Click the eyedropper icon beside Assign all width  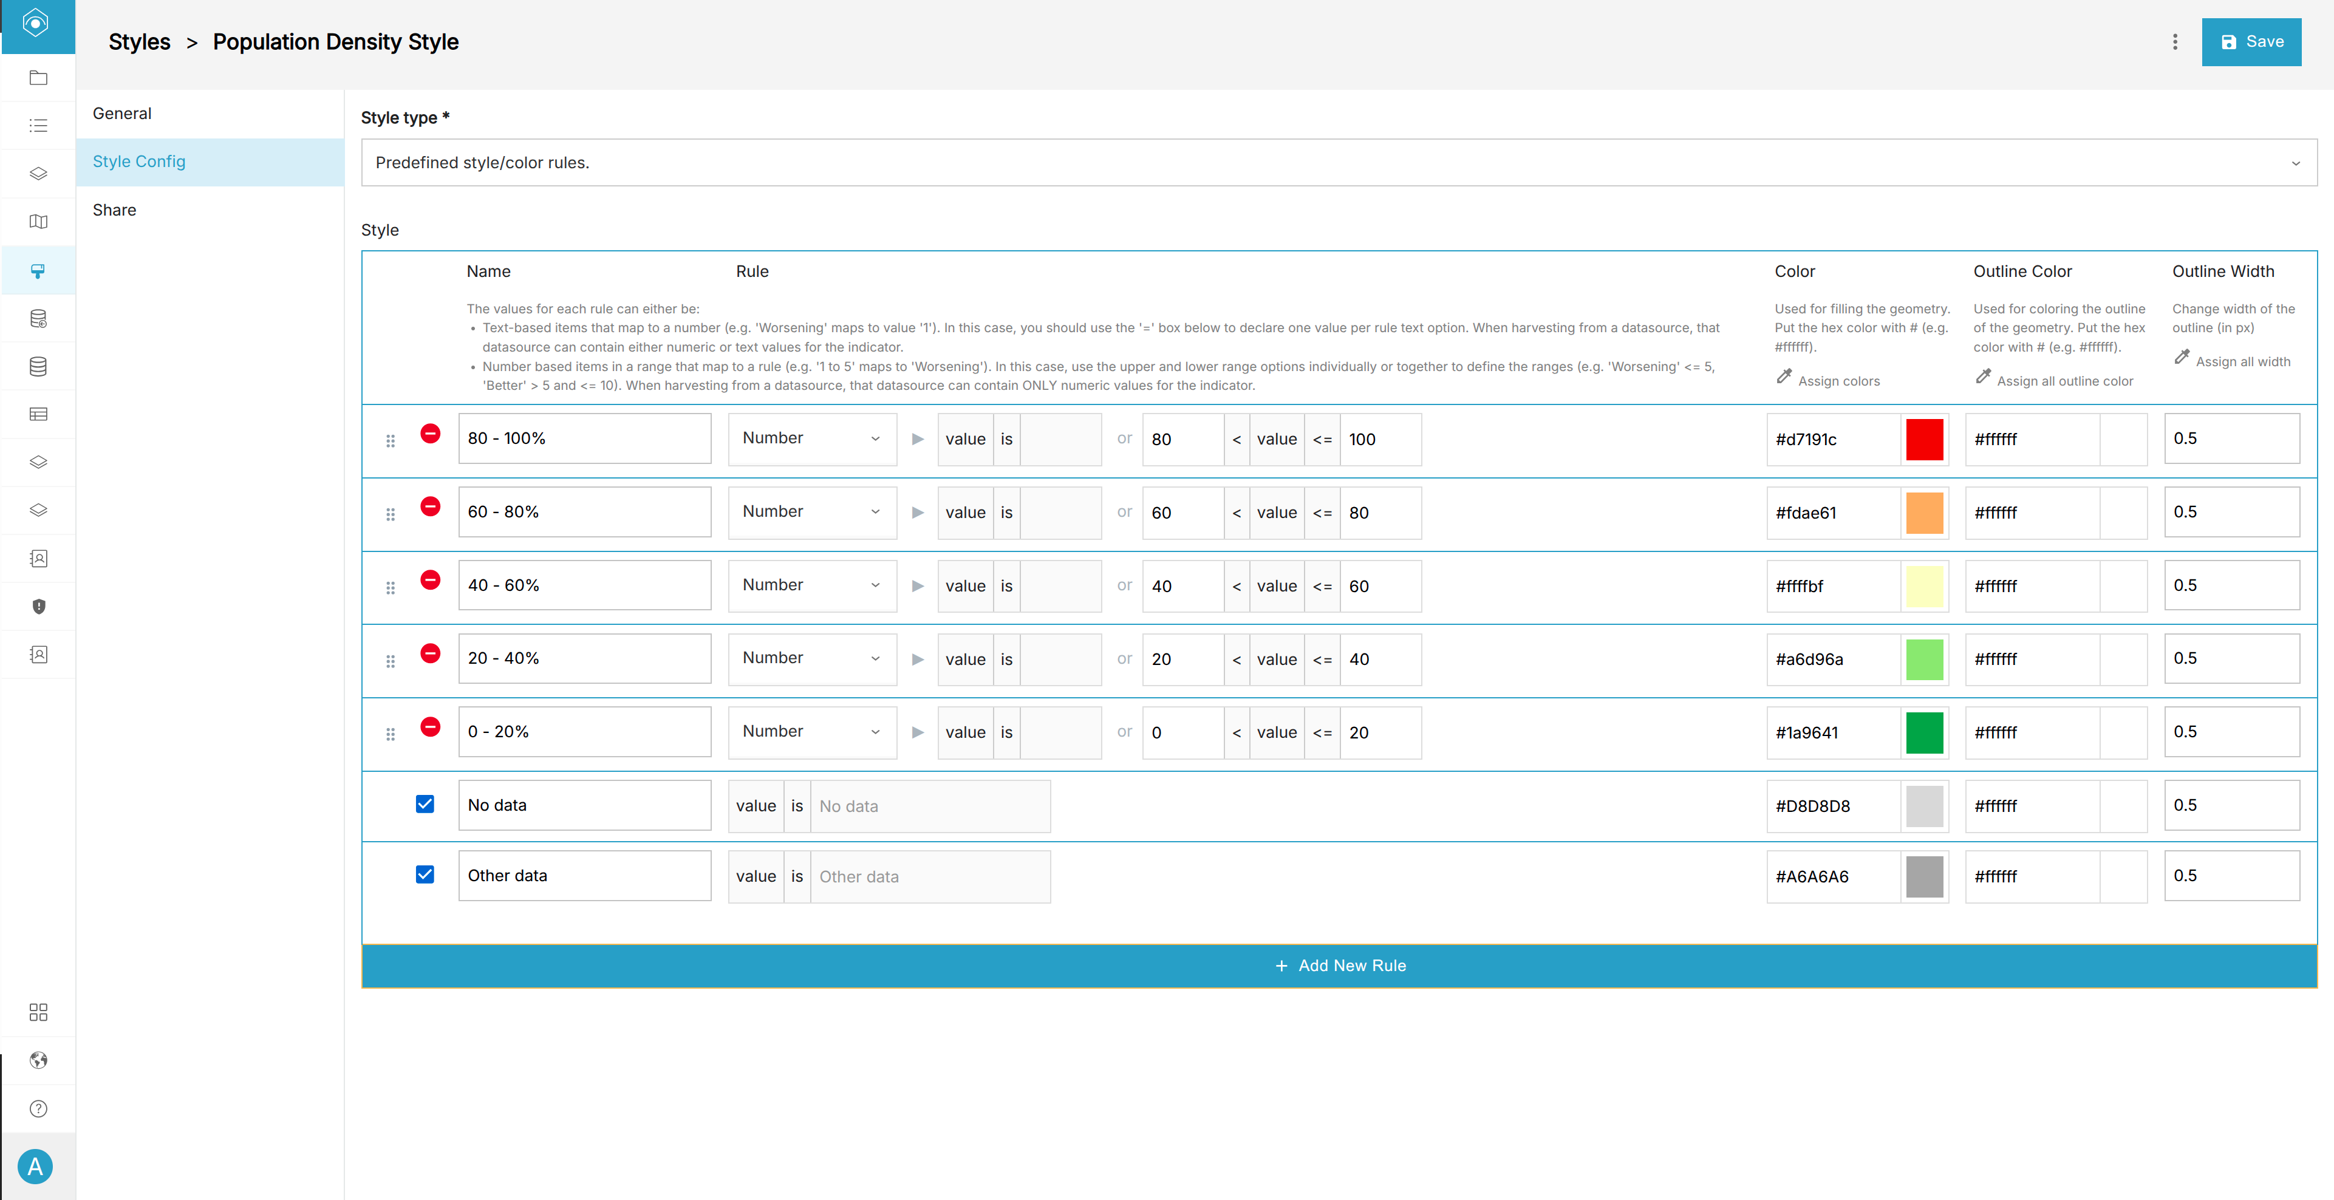2182,358
